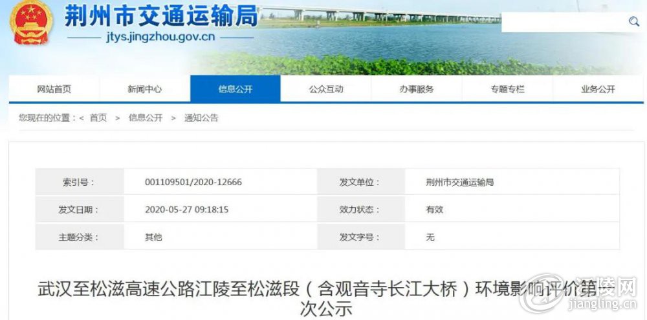This screenshot has width=647, height=320.
Task: Click the 发文字号 label cell
Action: pyautogui.click(x=361, y=237)
